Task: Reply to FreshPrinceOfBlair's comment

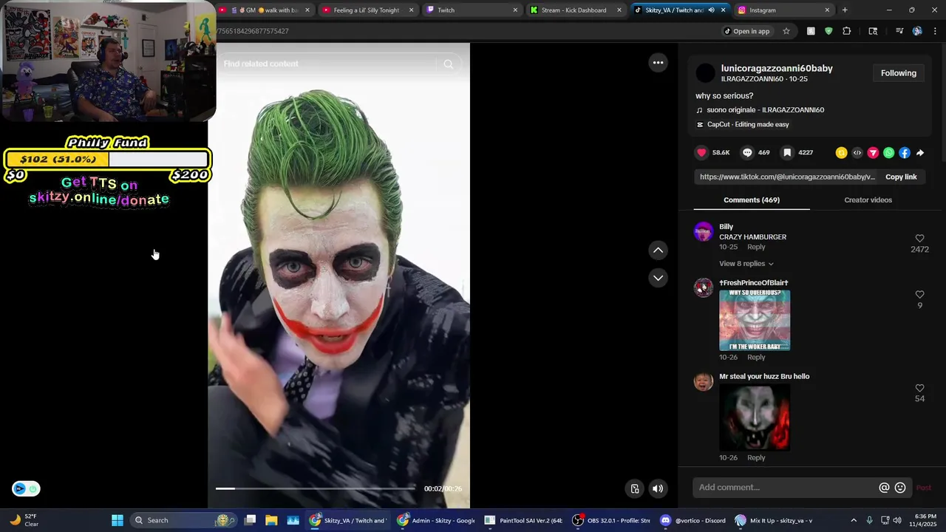Action: [756, 357]
